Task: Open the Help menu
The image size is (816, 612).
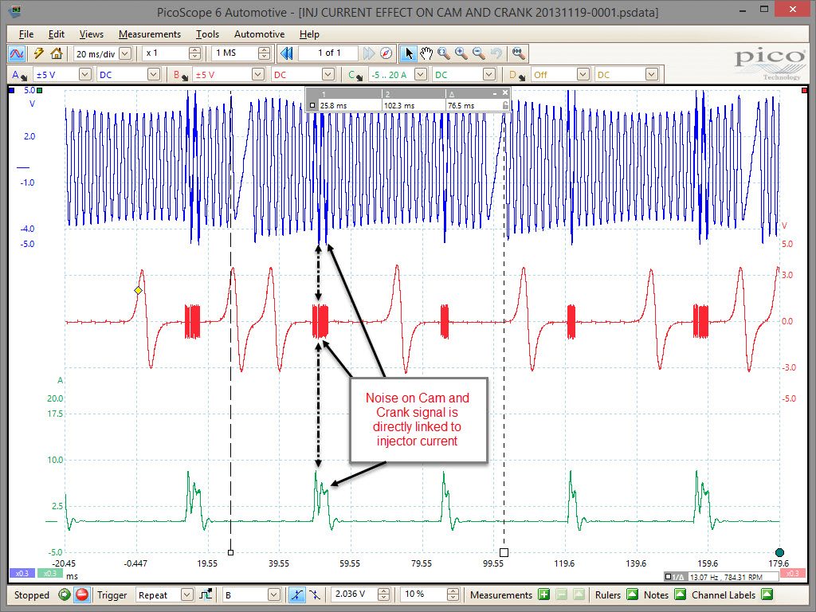Action: pos(309,33)
